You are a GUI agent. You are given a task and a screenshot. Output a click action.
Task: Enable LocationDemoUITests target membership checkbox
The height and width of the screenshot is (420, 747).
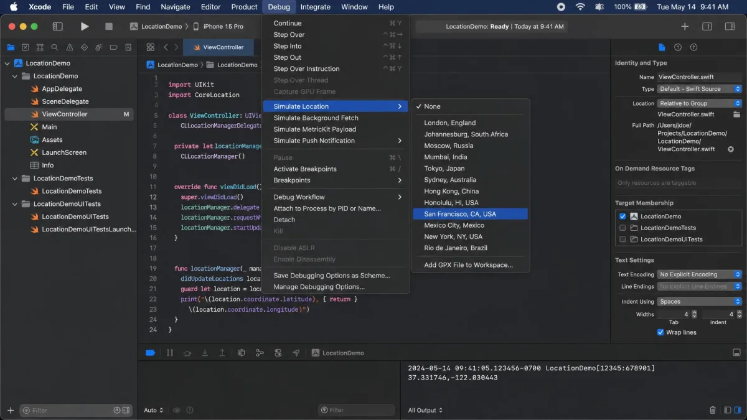point(622,239)
